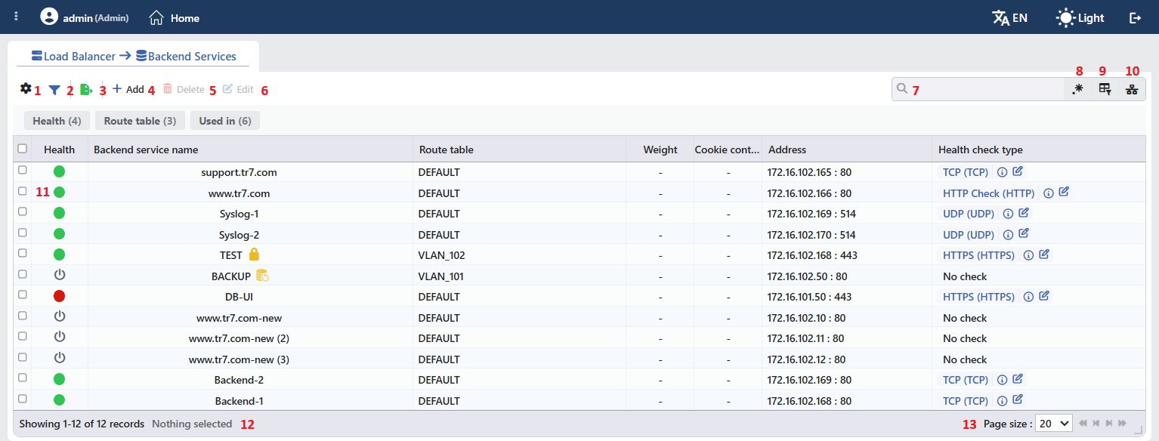Click the sparkle icon next to search

pos(1078,89)
